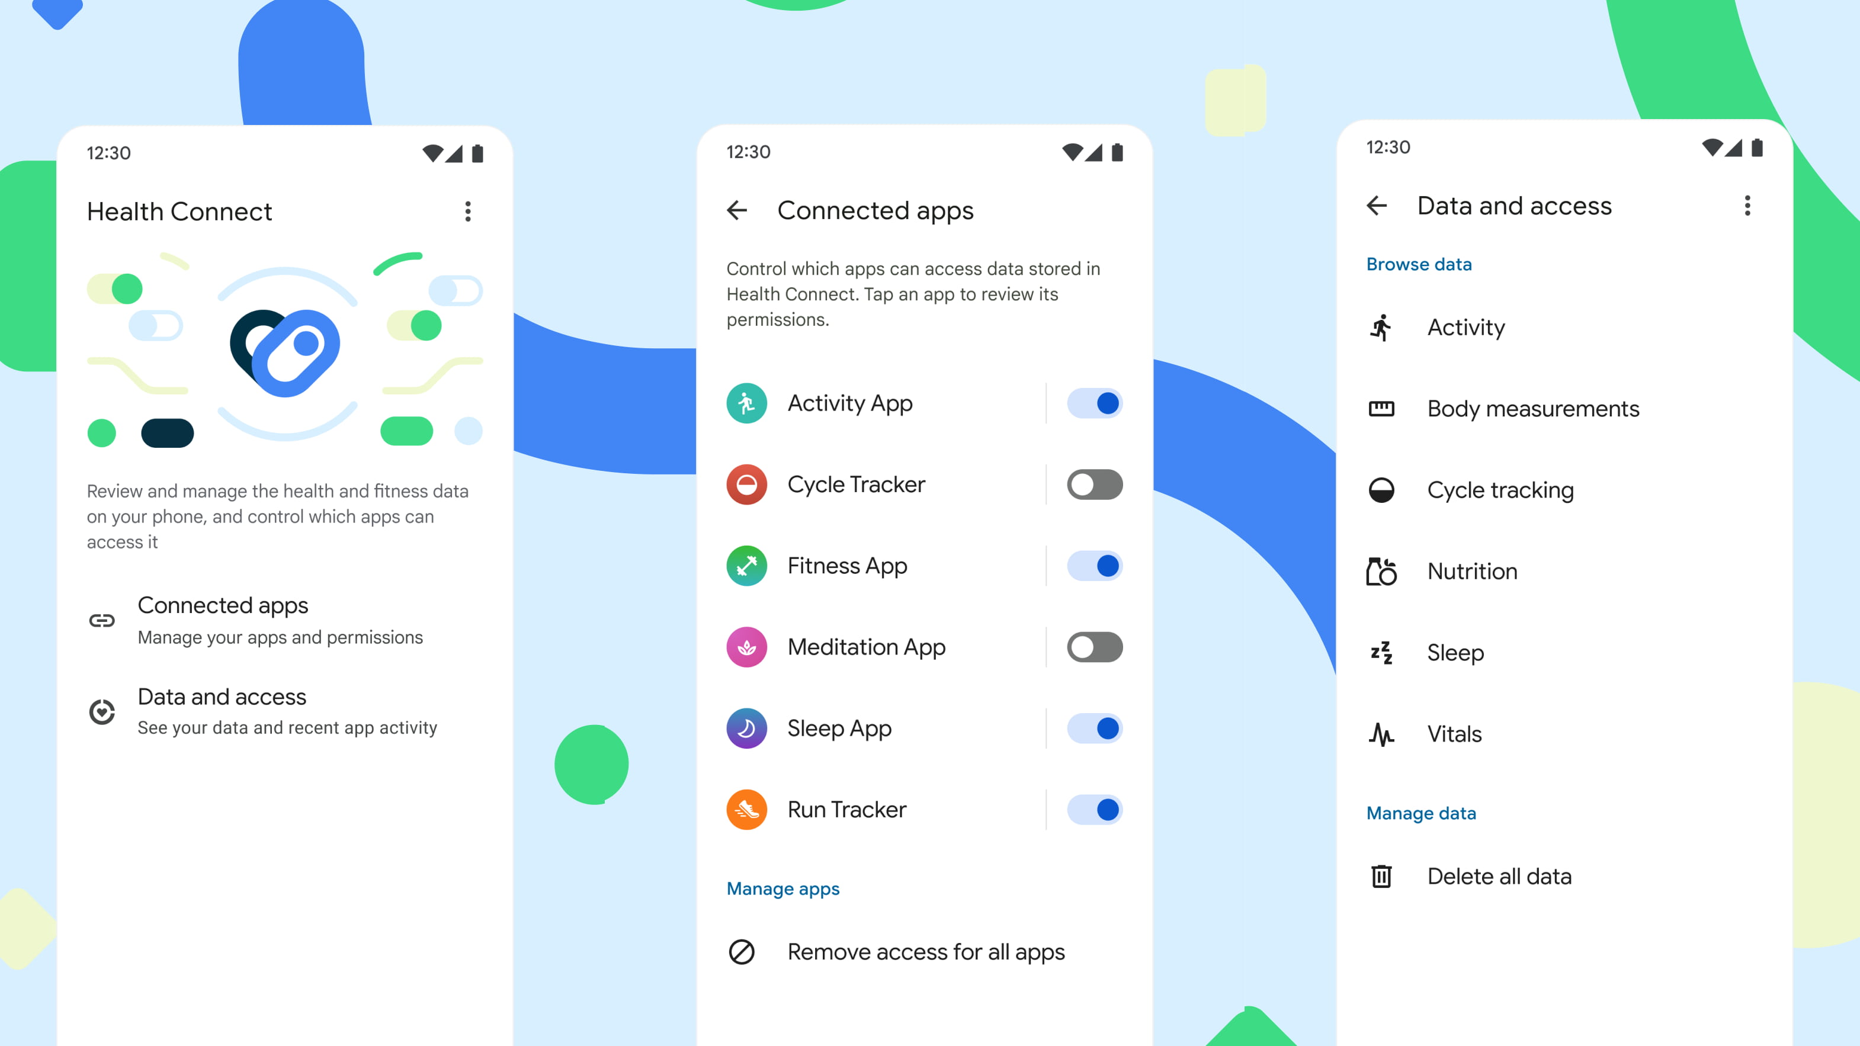This screenshot has width=1860, height=1046.
Task: Click the Sleep Z icon
Action: 1384,652
